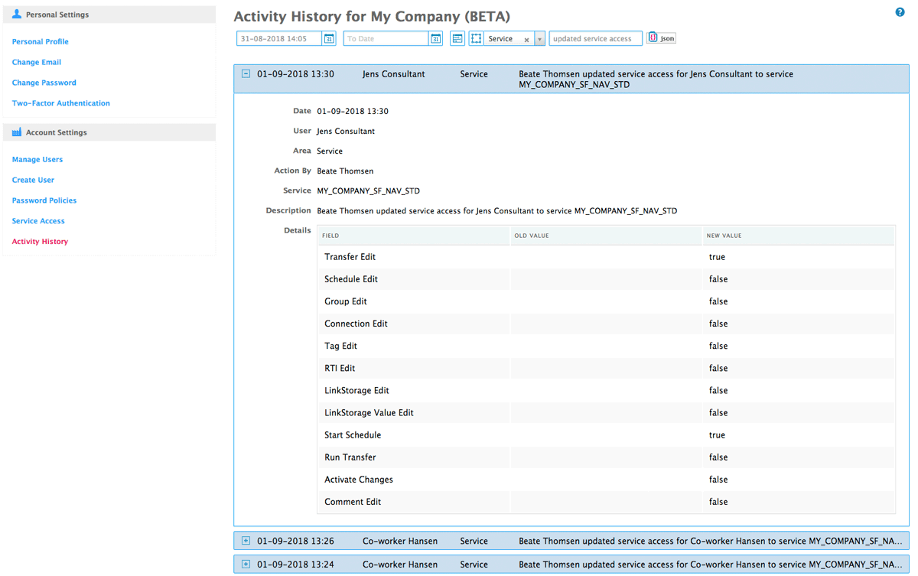Expand the 01-09-2018 13:26 Co-worker Hansen entry
The width and height of the screenshot is (918, 576).
click(x=246, y=541)
